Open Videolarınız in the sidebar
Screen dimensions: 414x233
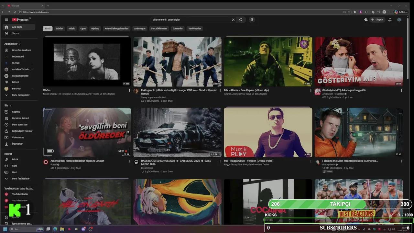19,138
